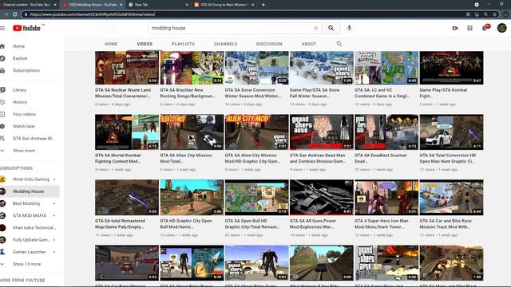
Task: Open GTA 4 Super Hero Iron Man thumbnail
Action: [x=386, y=198]
